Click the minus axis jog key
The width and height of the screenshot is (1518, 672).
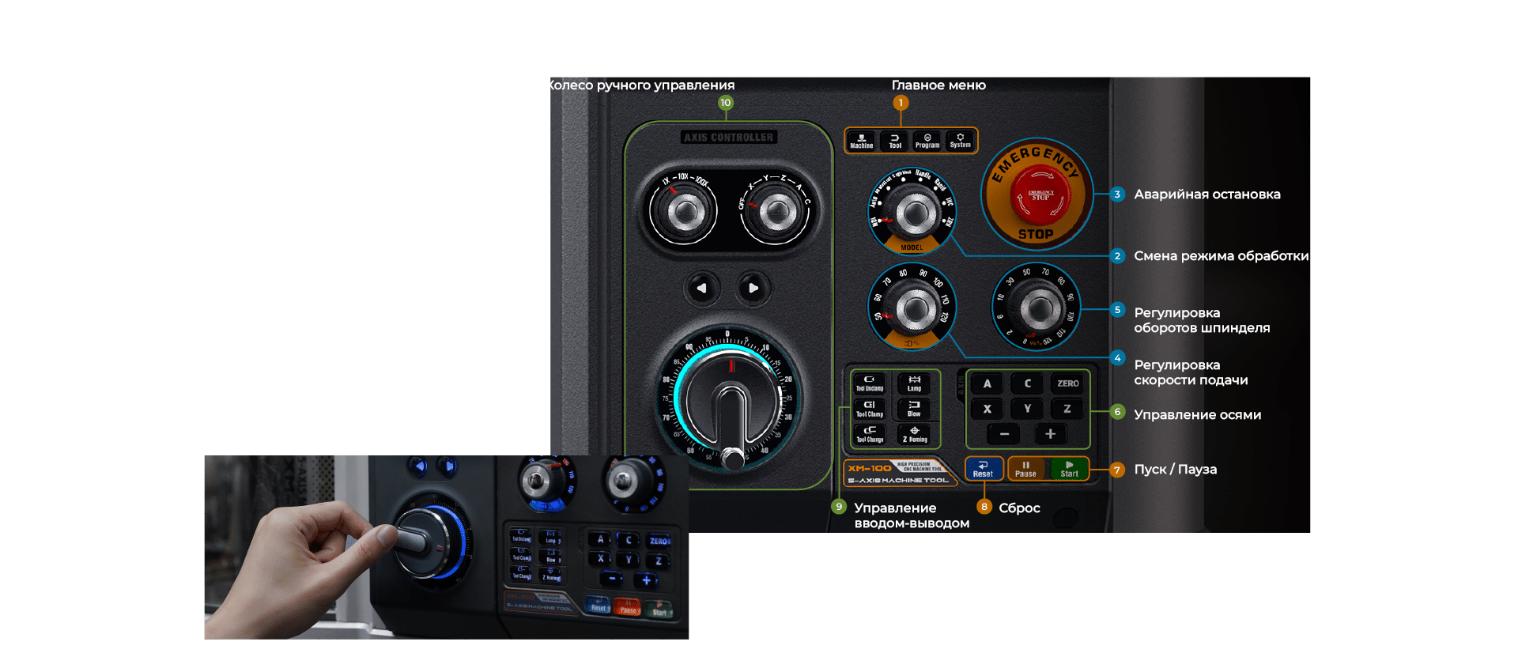(x=1004, y=434)
